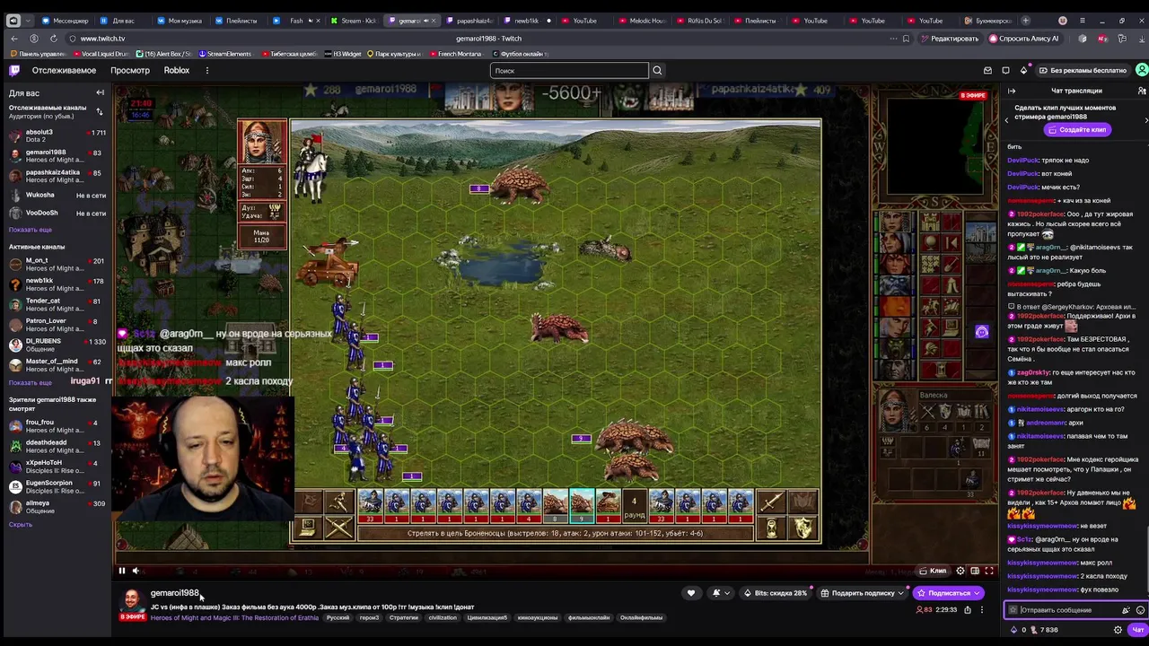The height and width of the screenshot is (646, 1149).
Task: Open the top nav more dots menu
Action: click(206, 70)
